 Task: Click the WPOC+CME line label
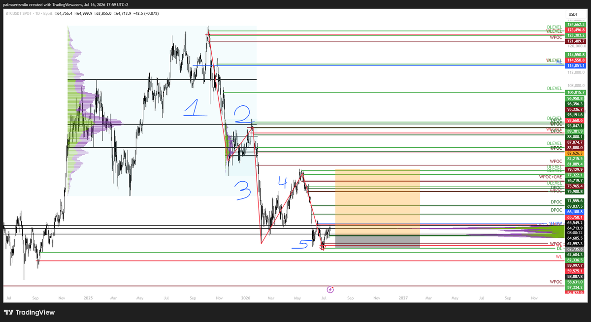[x=551, y=176]
